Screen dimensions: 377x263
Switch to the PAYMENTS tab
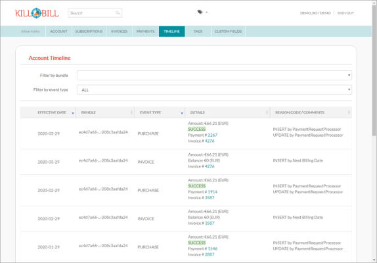(x=145, y=32)
